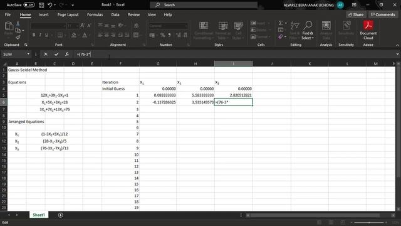The width and height of the screenshot is (401, 226).
Task: Click the AutoSum sigma icon
Action: click(x=281, y=23)
